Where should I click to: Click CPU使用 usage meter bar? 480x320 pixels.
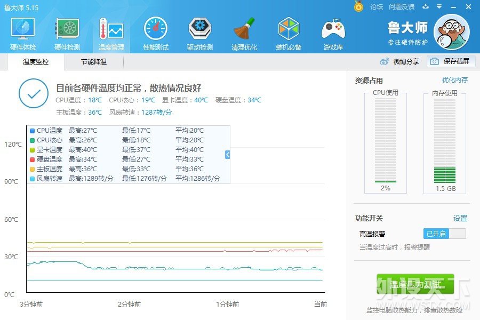[x=386, y=140]
